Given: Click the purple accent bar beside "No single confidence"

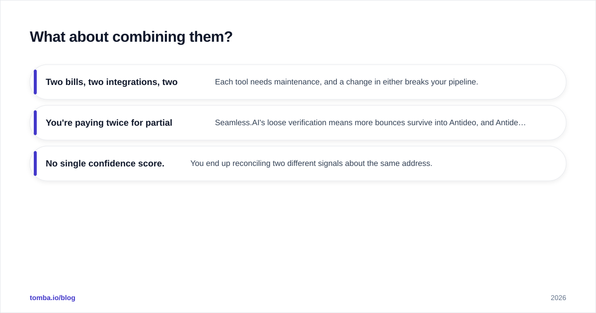Looking at the screenshot, I should click(x=35, y=163).
